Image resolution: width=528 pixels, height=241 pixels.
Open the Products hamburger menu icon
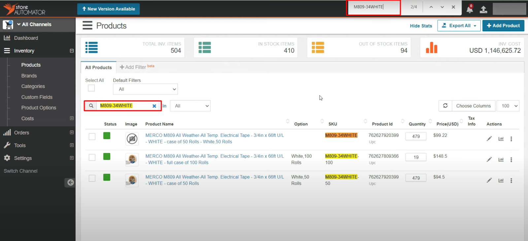tap(87, 25)
